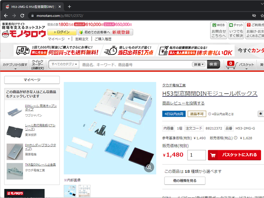Open すべてのカテゴリ dropdown
Viewport: 264px width, 198px height.
click(64, 64)
